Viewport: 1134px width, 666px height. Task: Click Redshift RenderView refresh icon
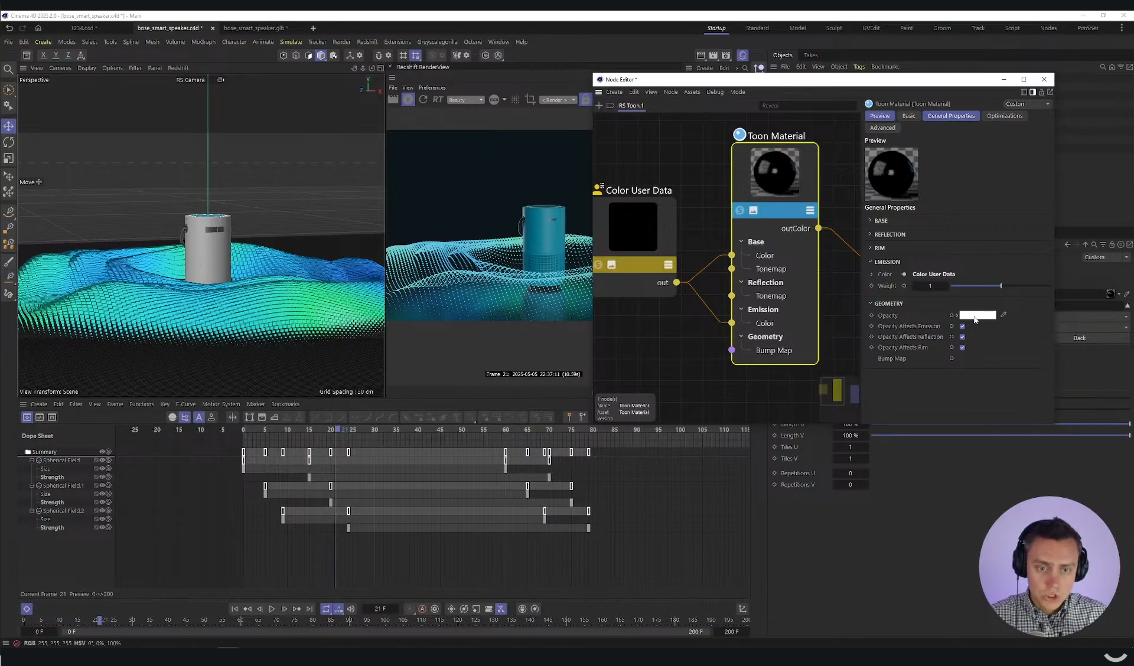tap(423, 99)
